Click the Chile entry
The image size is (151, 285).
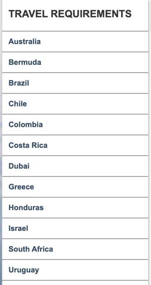[17, 104]
